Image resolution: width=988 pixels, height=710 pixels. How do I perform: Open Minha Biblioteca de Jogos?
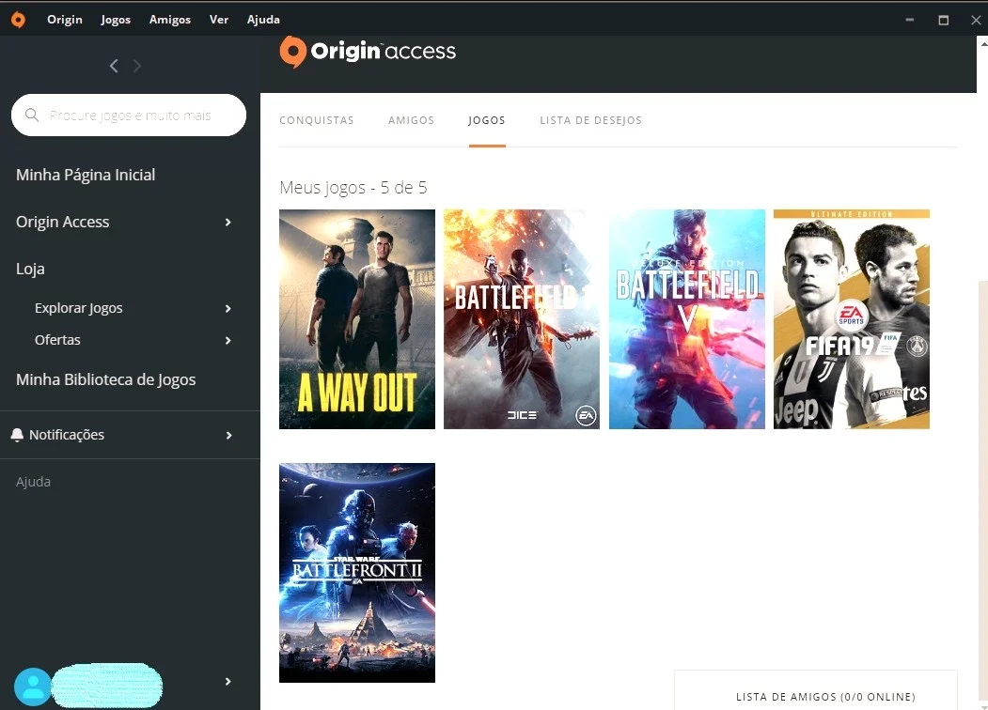click(x=105, y=379)
